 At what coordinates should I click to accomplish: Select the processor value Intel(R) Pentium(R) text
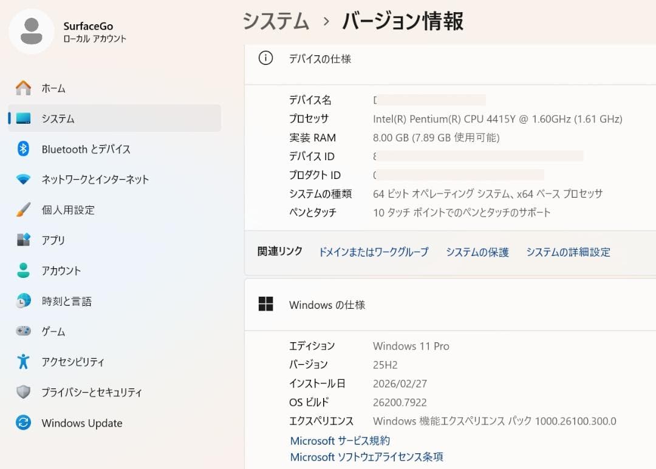[497, 119]
